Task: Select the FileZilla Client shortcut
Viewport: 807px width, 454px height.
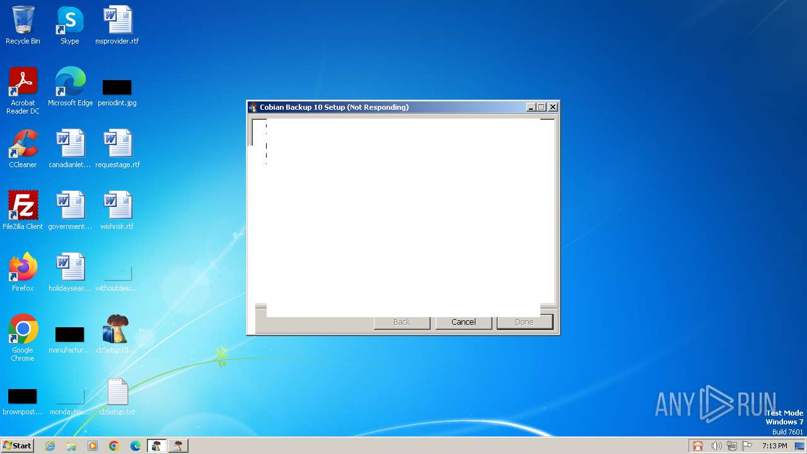Action: point(23,211)
